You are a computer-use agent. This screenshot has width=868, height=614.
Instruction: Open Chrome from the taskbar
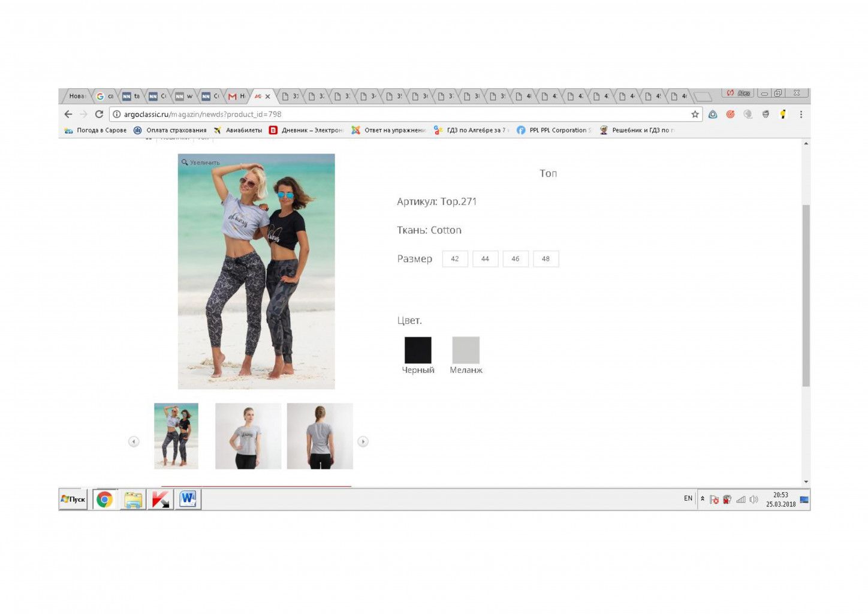click(x=104, y=499)
